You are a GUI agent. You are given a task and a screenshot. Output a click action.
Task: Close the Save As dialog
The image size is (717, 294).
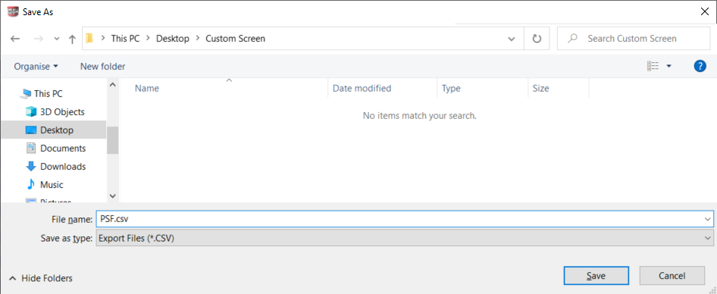(705, 12)
